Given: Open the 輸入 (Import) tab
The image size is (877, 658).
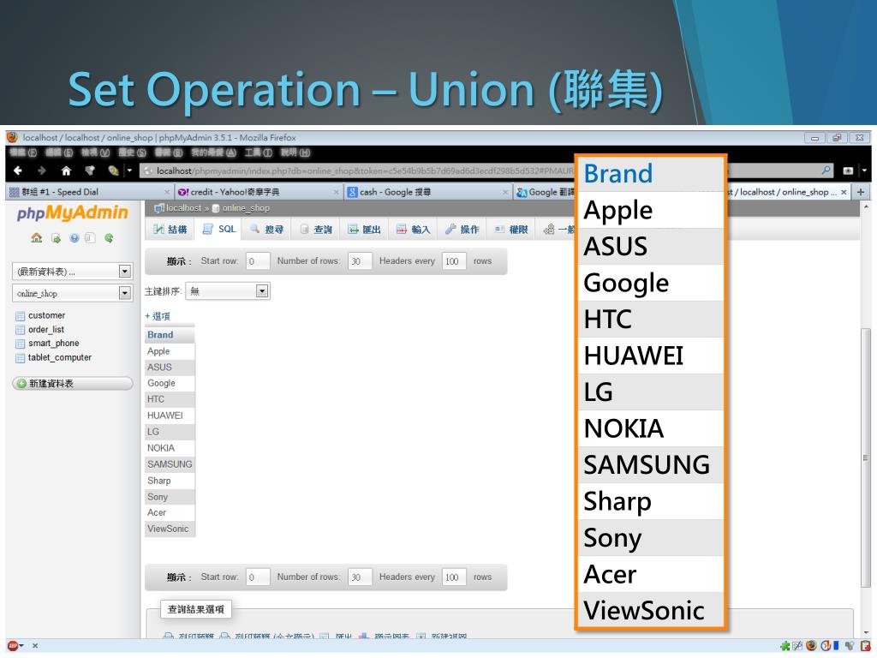Looking at the screenshot, I should pyautogui.click(x=414, y=230).
